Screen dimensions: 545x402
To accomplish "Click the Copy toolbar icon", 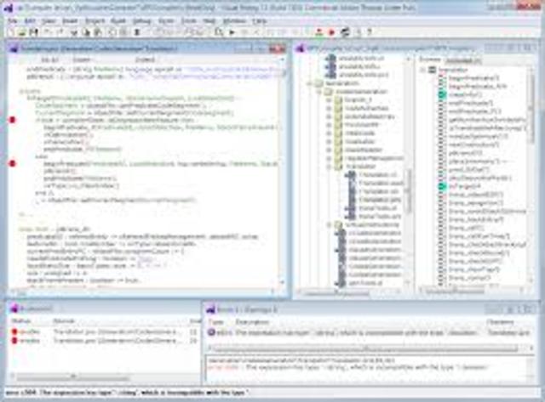I will [x=86, y=32].
